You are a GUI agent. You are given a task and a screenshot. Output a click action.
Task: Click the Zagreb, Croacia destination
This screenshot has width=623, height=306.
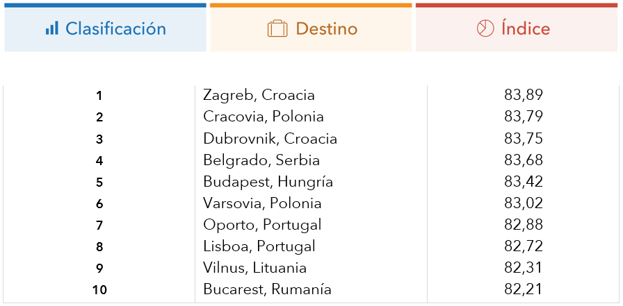[x=259, y=95]
